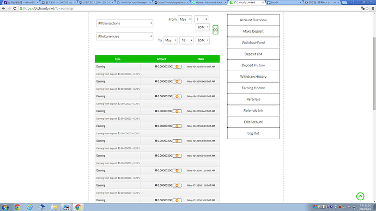Viewport: 376px width, 211px height.
Task: Click the green GO button
Action: (215, 30)
